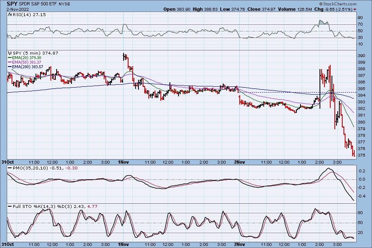Select the dark blue EMA(200) legend line marker
Screen dimensions: 372x248
[x=10, y=67]
